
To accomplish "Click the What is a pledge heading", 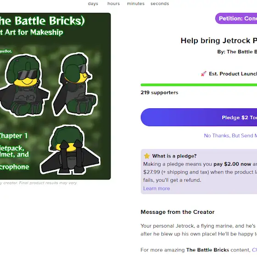I will (174, 156).
